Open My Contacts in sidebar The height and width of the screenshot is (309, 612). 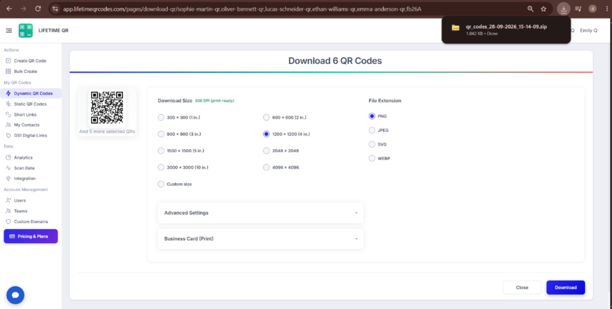[26, 125]
